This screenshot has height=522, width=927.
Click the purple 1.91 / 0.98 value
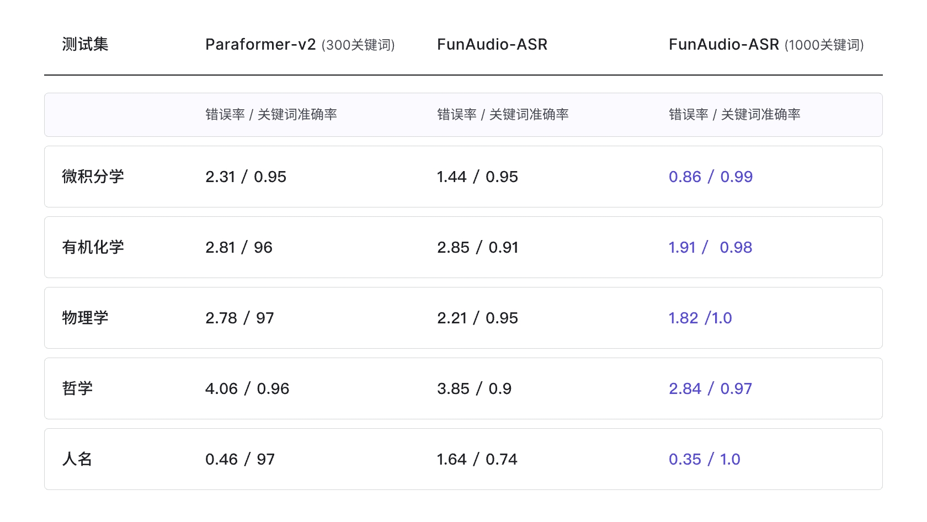tap(710, 247)
